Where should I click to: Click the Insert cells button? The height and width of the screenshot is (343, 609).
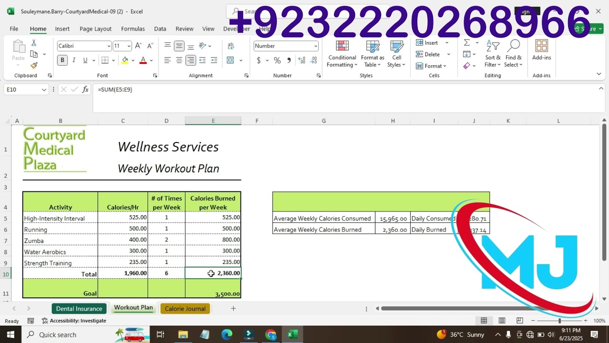[427, 43]
